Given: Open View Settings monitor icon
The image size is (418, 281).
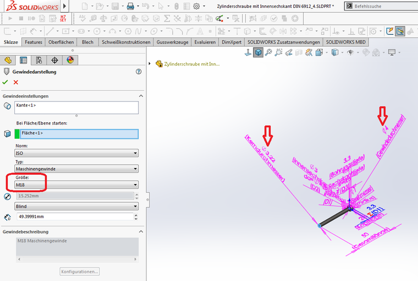Looking at the screenshot, I should tap(392, 52).
